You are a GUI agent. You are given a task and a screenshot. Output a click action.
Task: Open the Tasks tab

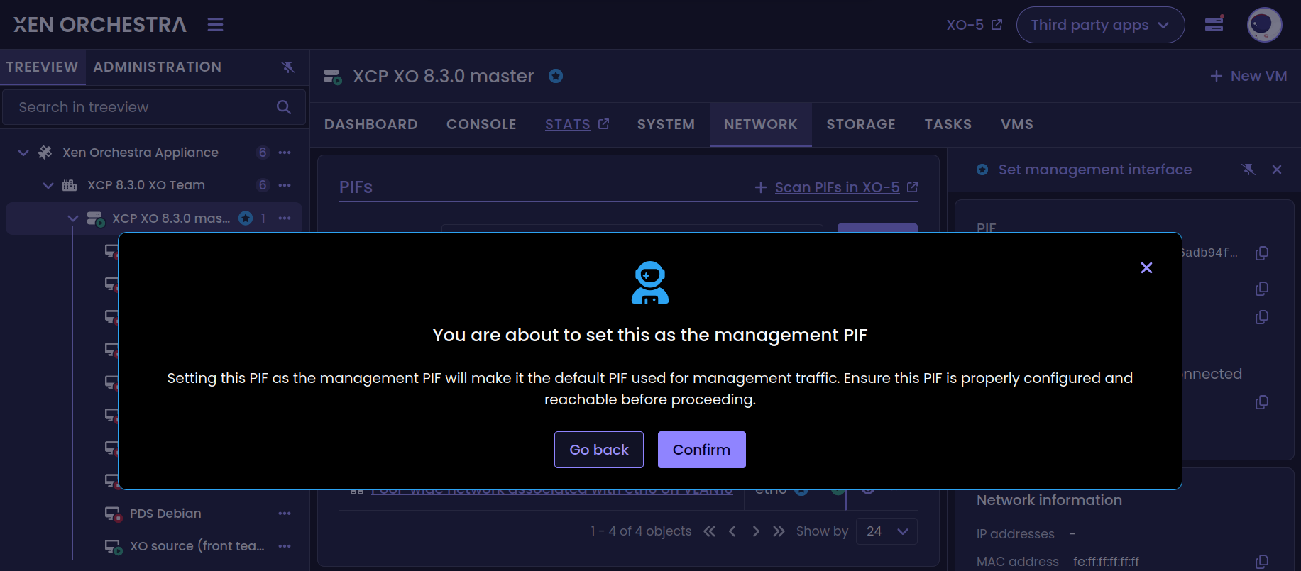pyautogui.click(x=948, y=124)
